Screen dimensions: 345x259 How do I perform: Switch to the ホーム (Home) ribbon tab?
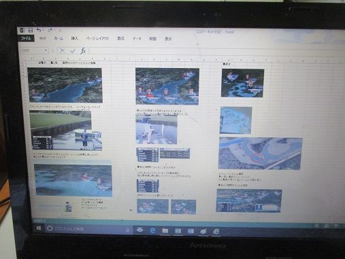point(59,39)
